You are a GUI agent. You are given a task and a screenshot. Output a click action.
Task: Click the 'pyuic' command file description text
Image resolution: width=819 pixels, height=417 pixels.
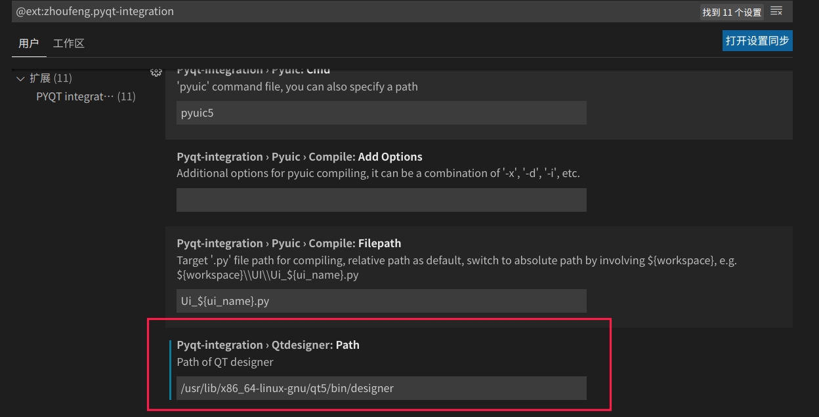click(297, 87)
